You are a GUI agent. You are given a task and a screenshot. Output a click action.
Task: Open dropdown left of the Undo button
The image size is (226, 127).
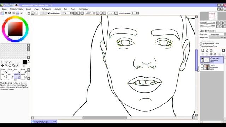coord(29,13)
